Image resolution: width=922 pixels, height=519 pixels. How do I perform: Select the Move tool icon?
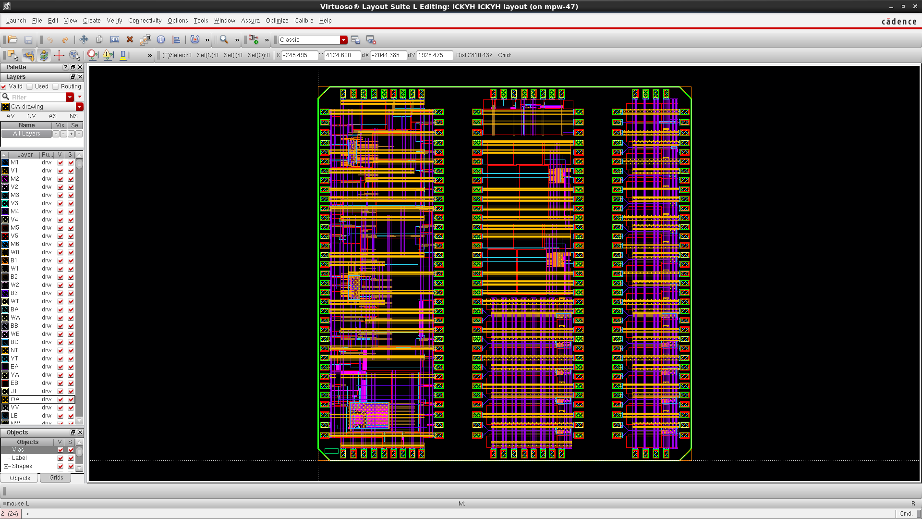(84, 40)
